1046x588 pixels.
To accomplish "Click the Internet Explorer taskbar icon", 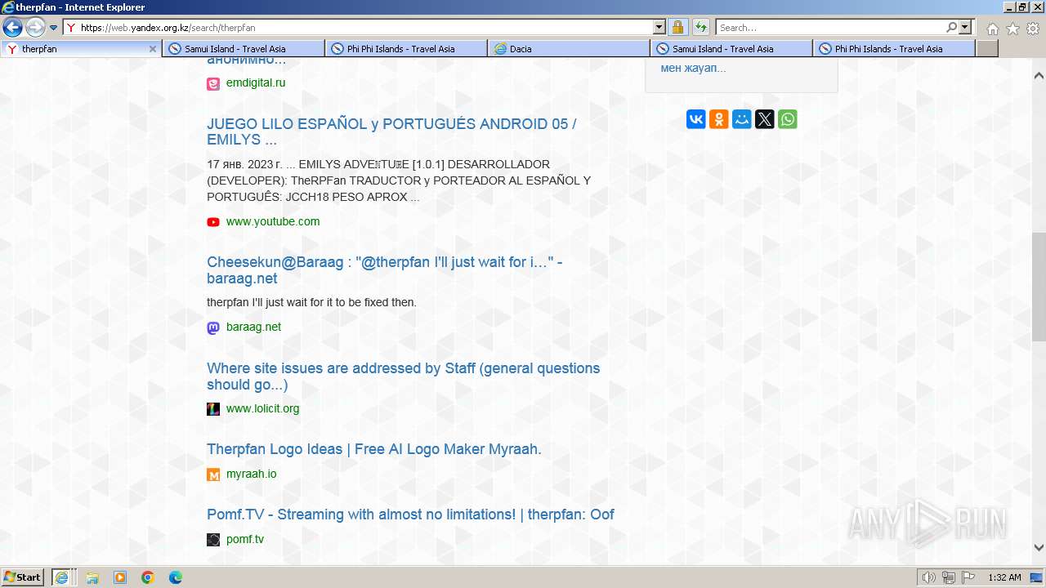I will coord(63,577).
